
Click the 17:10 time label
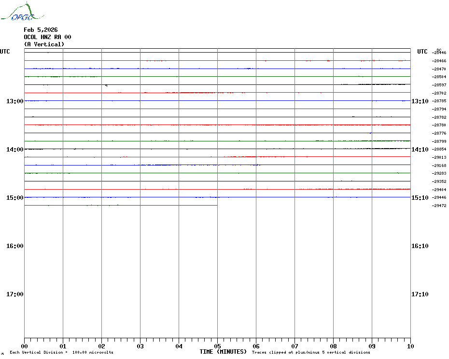click(x=420, y=294)
